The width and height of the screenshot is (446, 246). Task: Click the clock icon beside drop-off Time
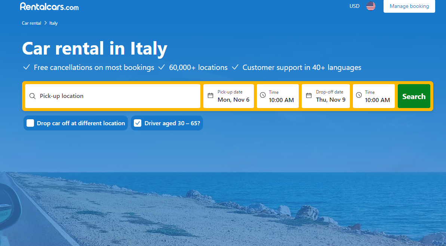tap(359, 96)
